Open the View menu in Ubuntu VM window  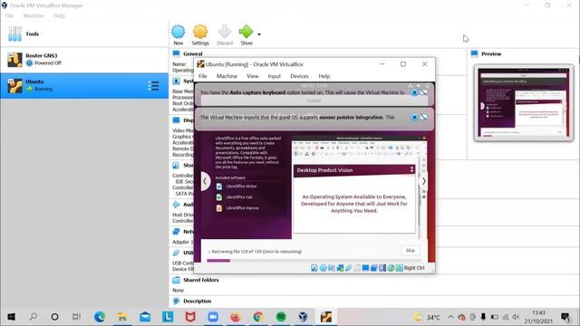pyautogui.click(x=252, y=76)
